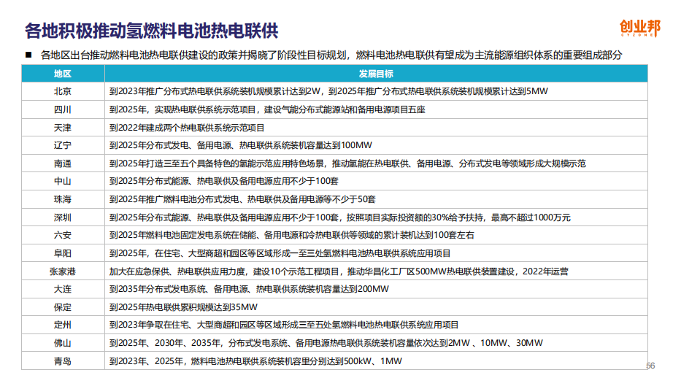
Task: Click the page number 56
Action: tap(650, 366)
